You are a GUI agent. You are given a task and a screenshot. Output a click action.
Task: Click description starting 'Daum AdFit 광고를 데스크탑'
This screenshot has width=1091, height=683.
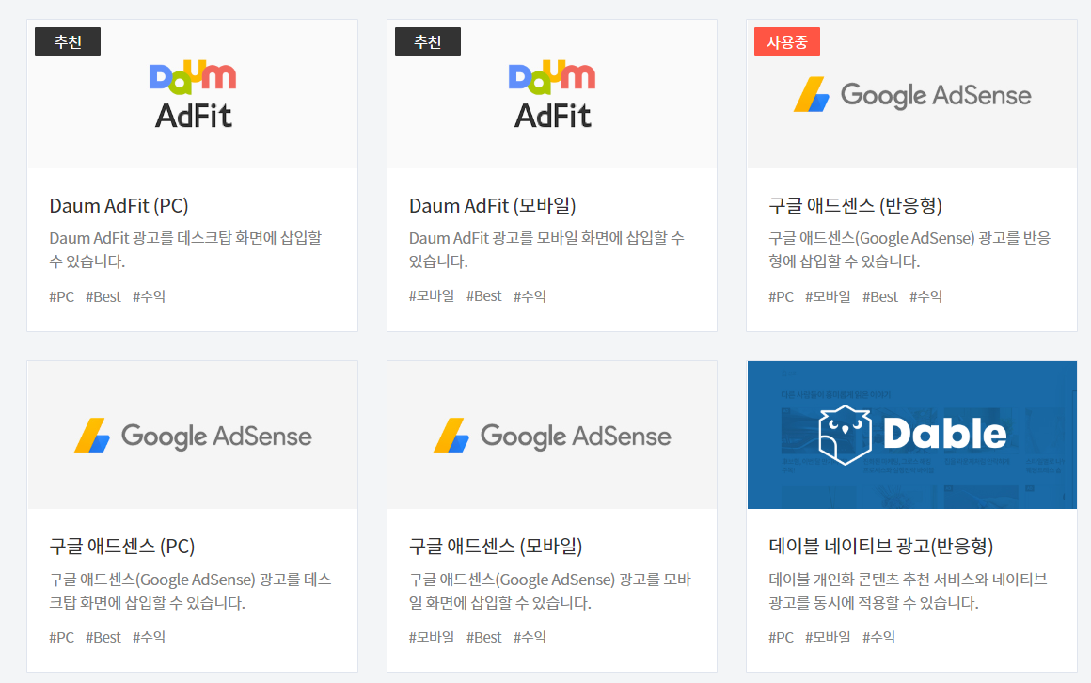(186, 249)
